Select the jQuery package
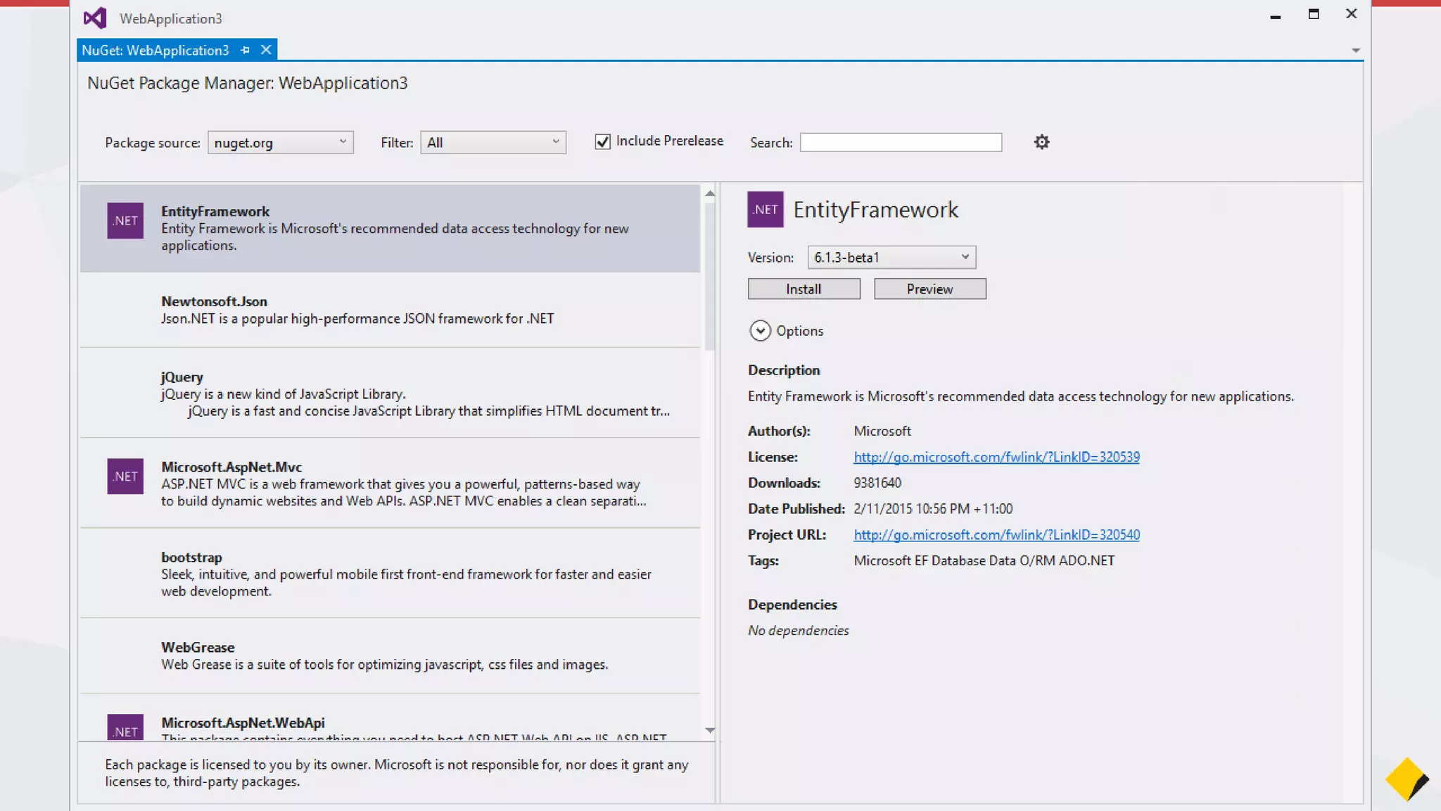 tap(390, 393)
